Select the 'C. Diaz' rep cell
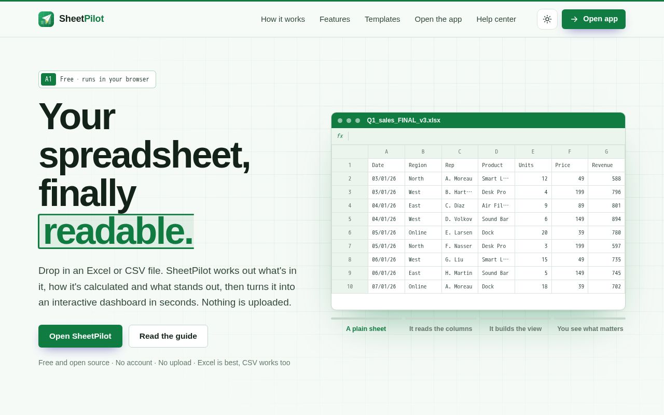The width and height of the screenshot is (664, 415). click(x=460, y=205)
